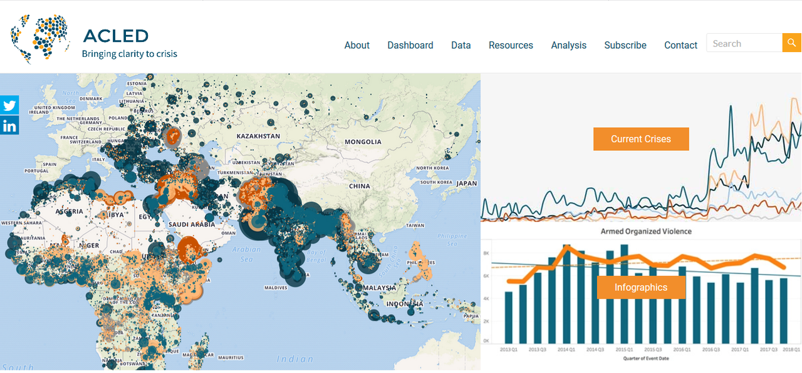This screenshot has height=373, width=802.
Task: Click the SAUDI ARABIA label on the map
Action: coord(192,224)
